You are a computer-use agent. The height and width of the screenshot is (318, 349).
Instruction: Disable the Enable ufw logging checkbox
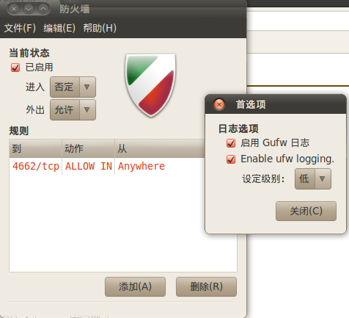pyautogui.click(x=231, y=159)
